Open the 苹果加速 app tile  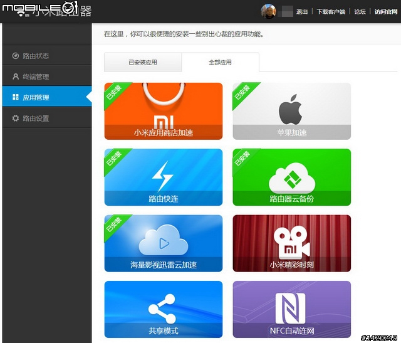click(292, 111)
